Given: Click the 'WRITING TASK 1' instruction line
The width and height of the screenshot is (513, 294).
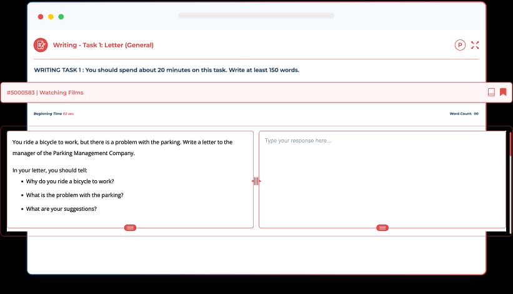Looking at the screenshot, I should point(166,70).
